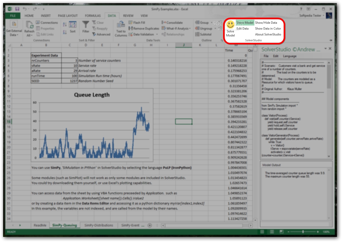
Task: Select column J header
Action: pos(184,45)
